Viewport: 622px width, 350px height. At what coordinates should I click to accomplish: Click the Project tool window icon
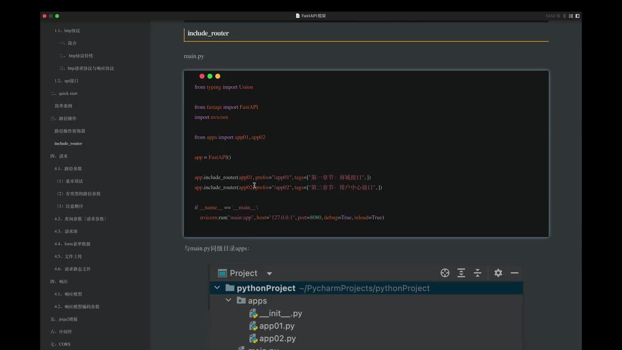(222, 273)
